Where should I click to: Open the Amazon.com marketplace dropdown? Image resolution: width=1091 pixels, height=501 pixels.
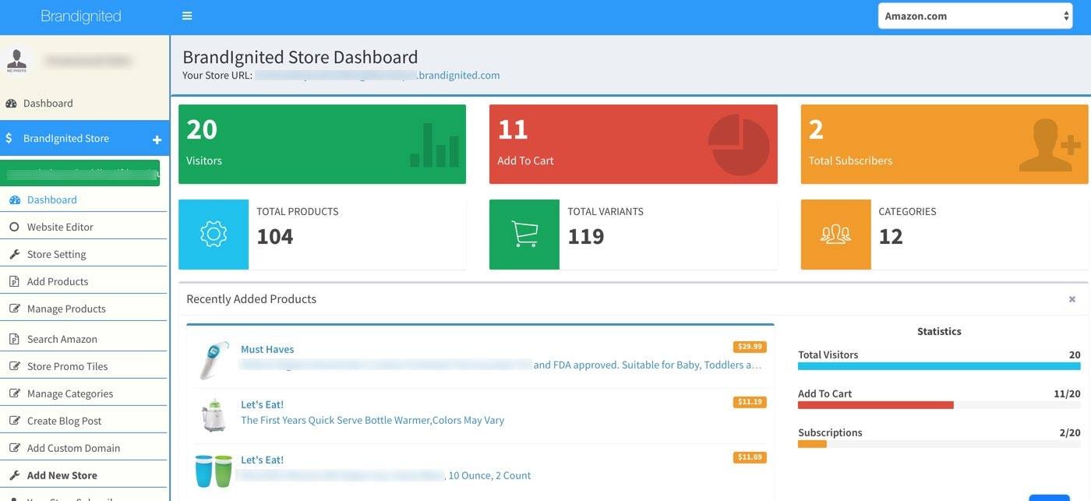click(975, 16)
